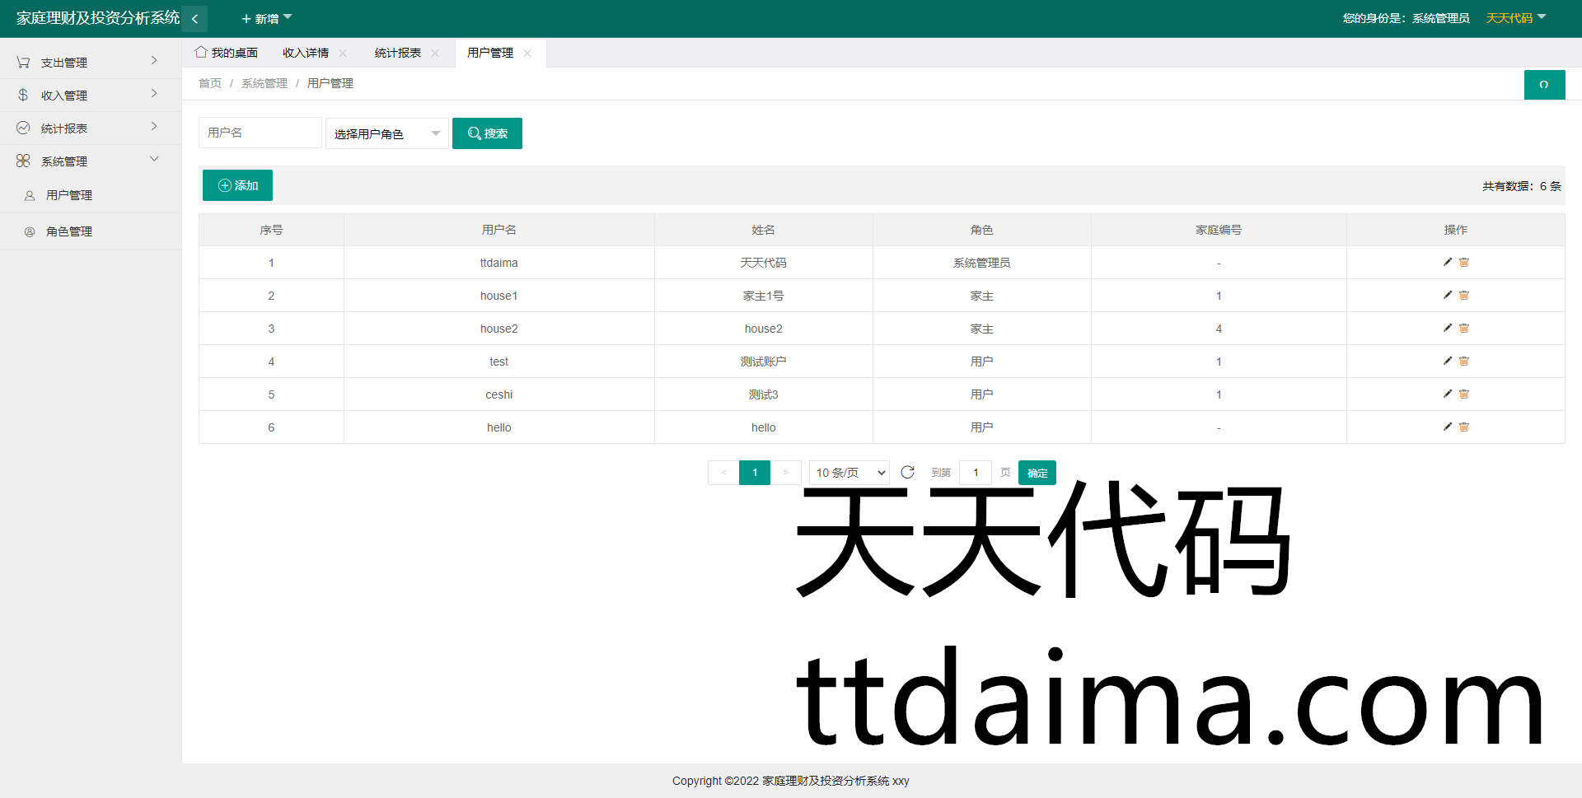The image size is (1582, 798).
Task: Open the 新增 dropdown in header
Action: 266,18
